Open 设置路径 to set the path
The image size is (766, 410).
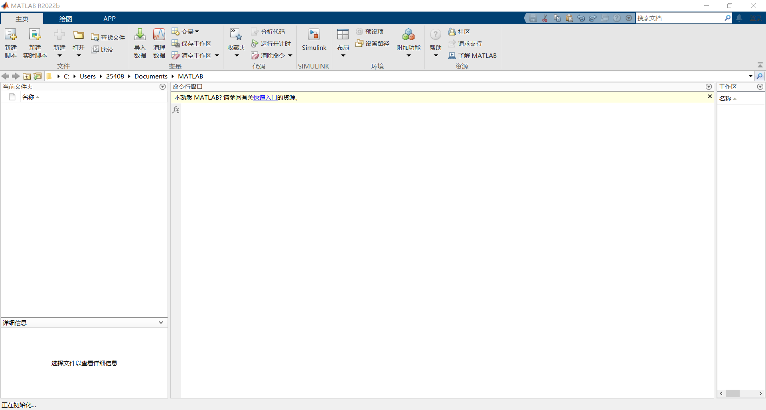(373, 44)
